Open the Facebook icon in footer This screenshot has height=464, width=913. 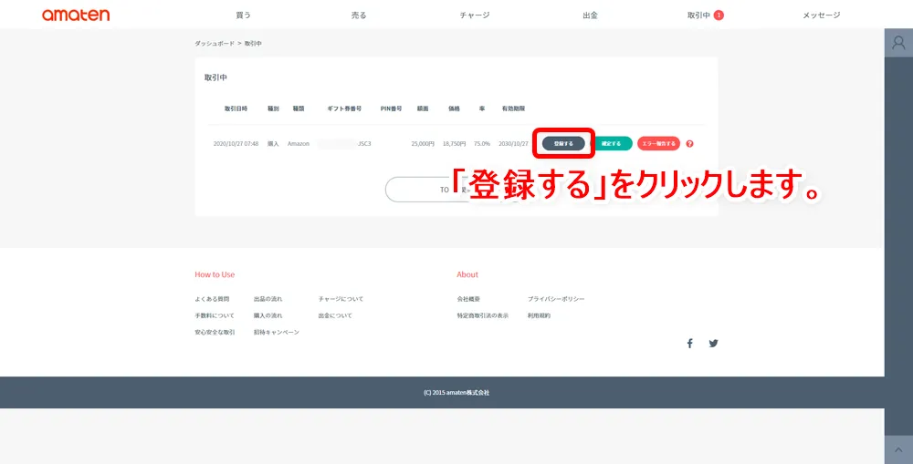(x=689, y=343)
